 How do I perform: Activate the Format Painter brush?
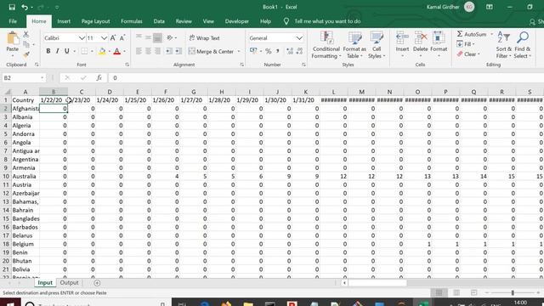click(26, 54)
